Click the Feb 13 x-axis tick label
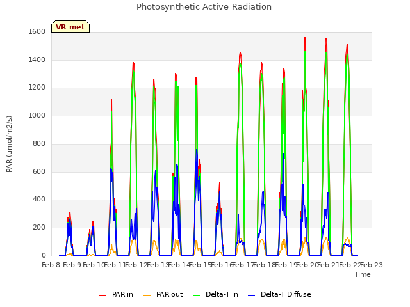The height and width of the screenshot is (307, 410). [158, 265]
